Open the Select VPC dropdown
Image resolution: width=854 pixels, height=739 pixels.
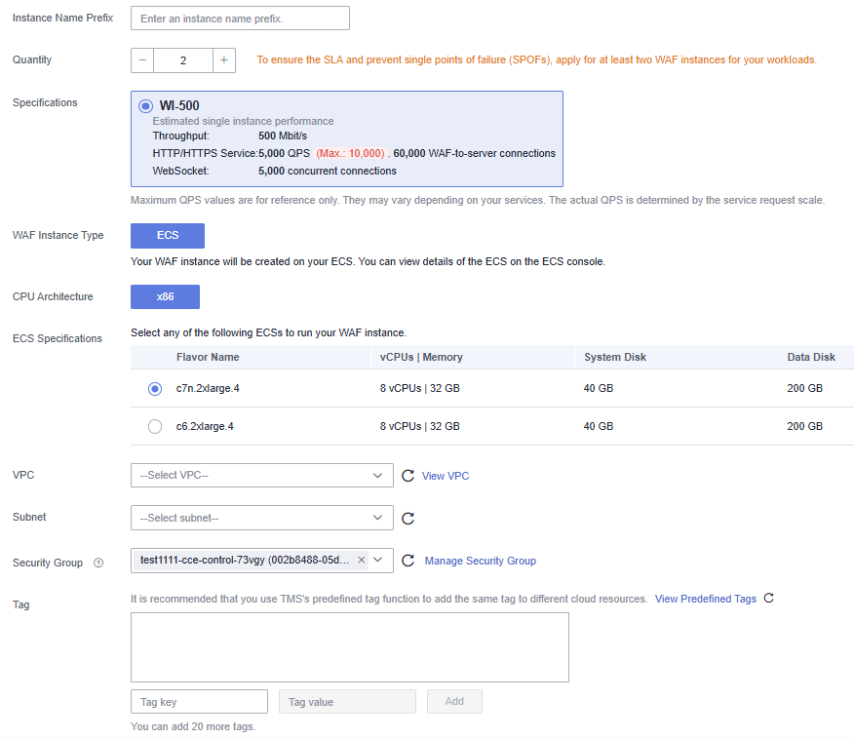click(x=262, y=476)
